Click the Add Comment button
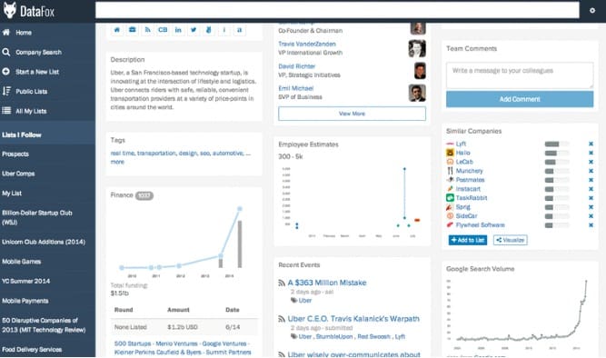Image resolution: width=606 pixels, height=358 pixels. point(520,99)
